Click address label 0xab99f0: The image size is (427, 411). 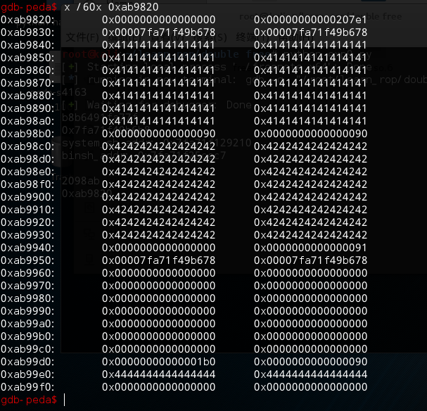click(27, 387)
